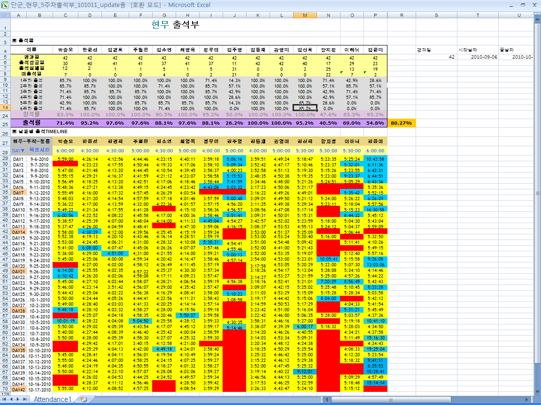Image resolution: width=541 pixels, height=405 pixels.
Task: Click the horizontal scrollbar thumb
Action: pyautogui.click(x=391, y=399)
